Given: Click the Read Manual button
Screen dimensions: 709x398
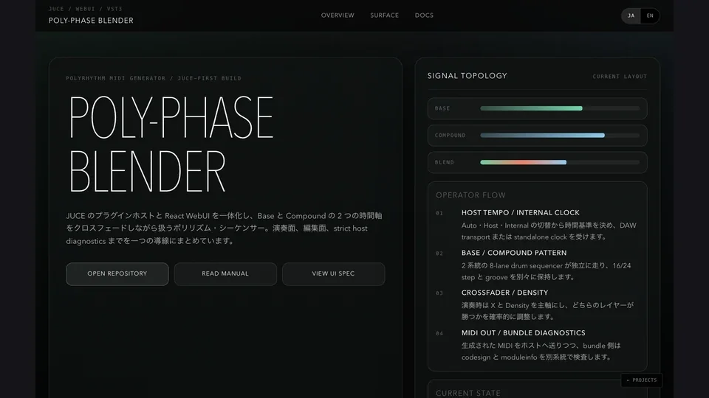Looking at the screenshot, I should coord(225,274).
